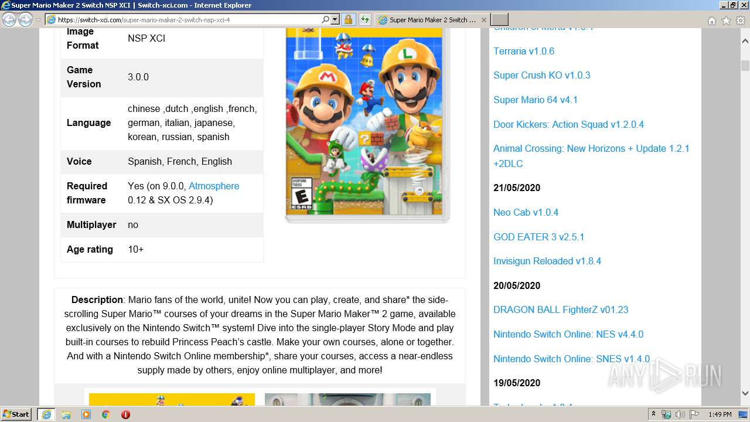Click the Language row label
This screenshot has width=750, height=422.
[x=88, y=122]
